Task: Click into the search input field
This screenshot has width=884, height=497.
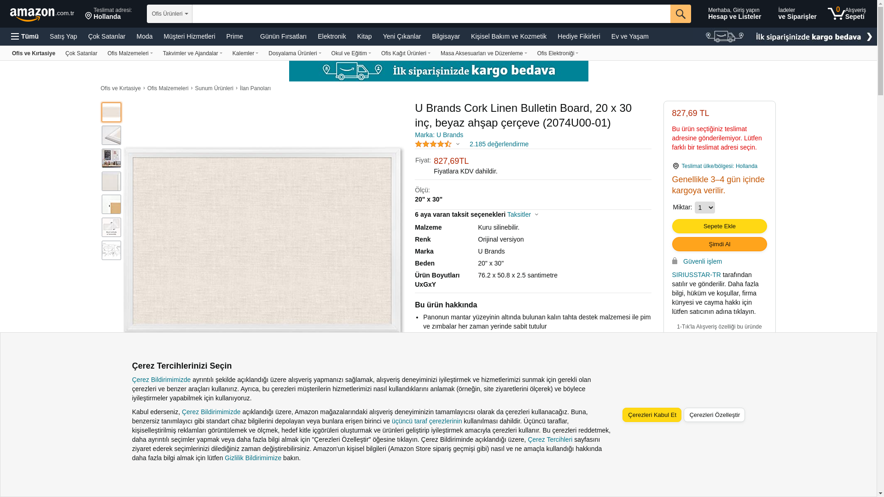Action: point(430,14)
